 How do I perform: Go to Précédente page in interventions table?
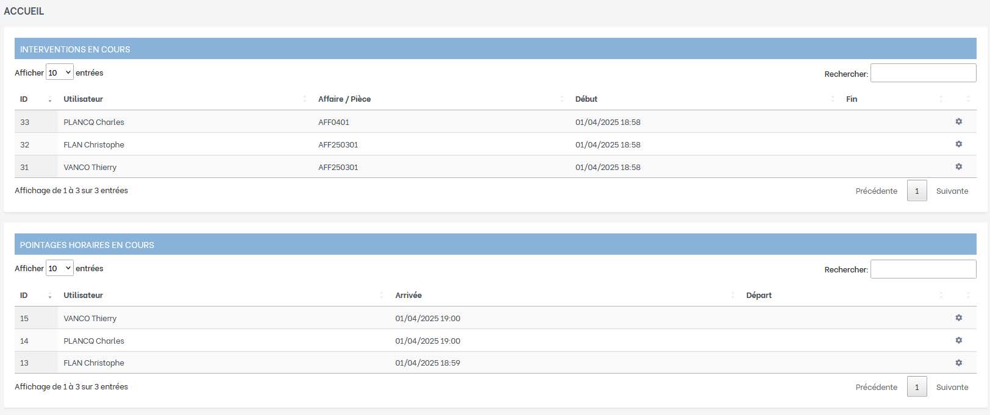pos(876,191)
